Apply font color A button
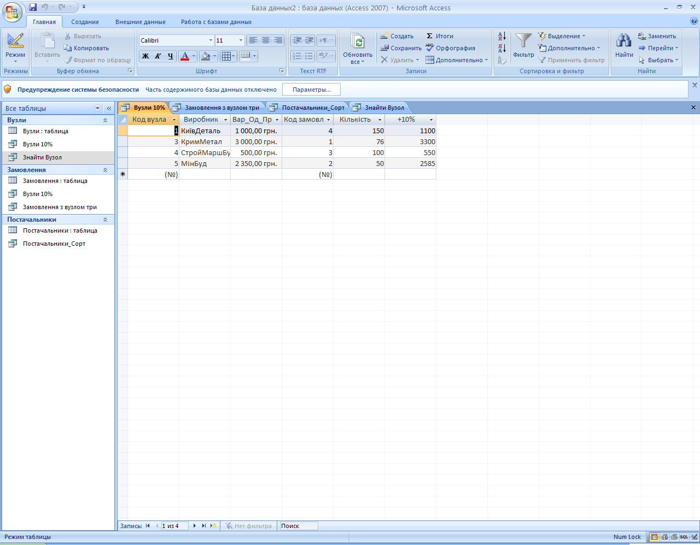 point(184,56)
